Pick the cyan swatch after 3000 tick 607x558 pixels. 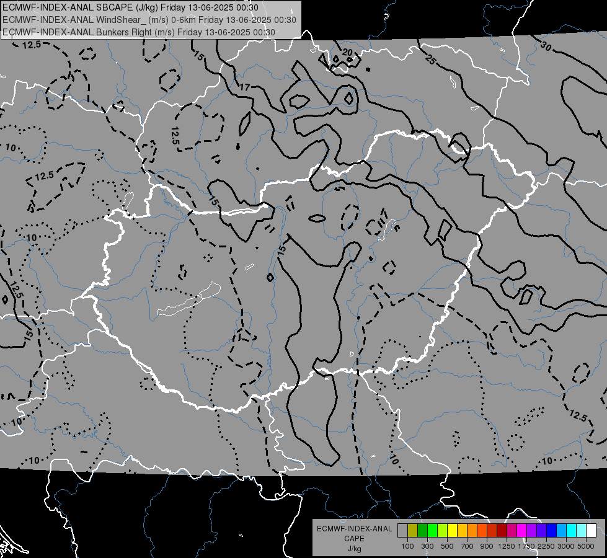pyautogui.click(x=572, y=531)
